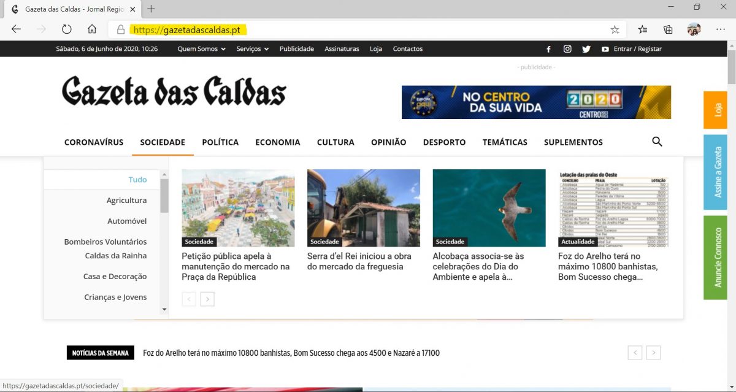736x392 pixels.
Task: Open the Gazeta's Facebook page icon
Action: (x=548, y=49)
